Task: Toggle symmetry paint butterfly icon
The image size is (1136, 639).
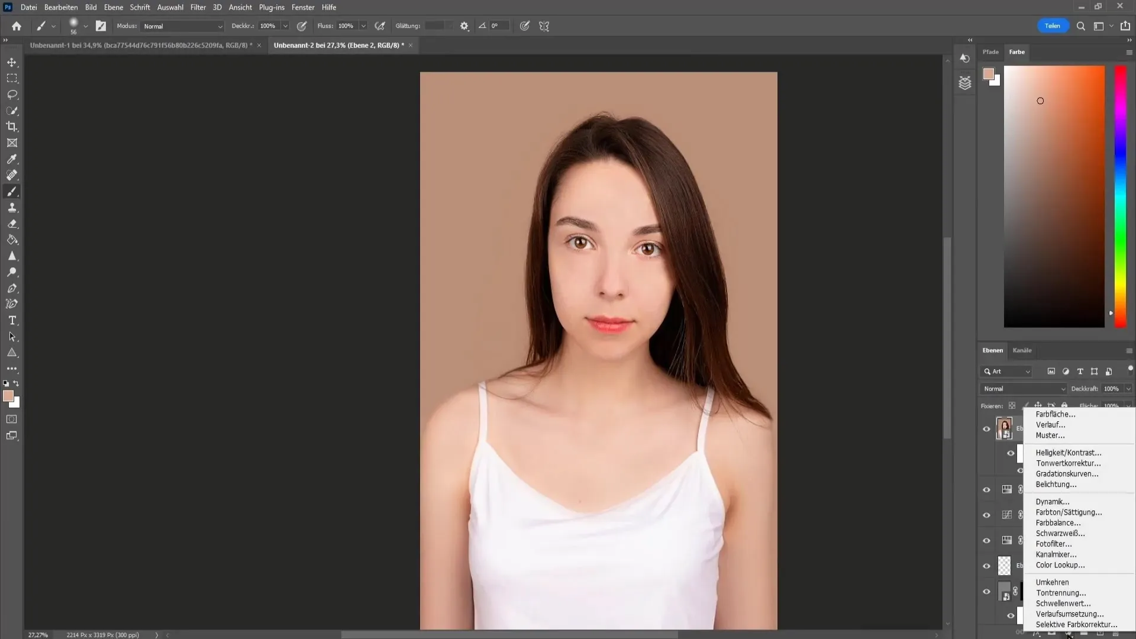Action: (544, 26)
